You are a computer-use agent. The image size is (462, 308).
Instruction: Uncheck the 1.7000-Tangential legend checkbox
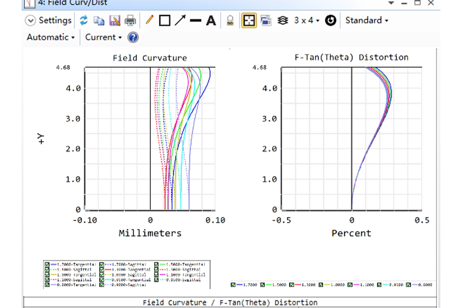click(x=47, y=265)
